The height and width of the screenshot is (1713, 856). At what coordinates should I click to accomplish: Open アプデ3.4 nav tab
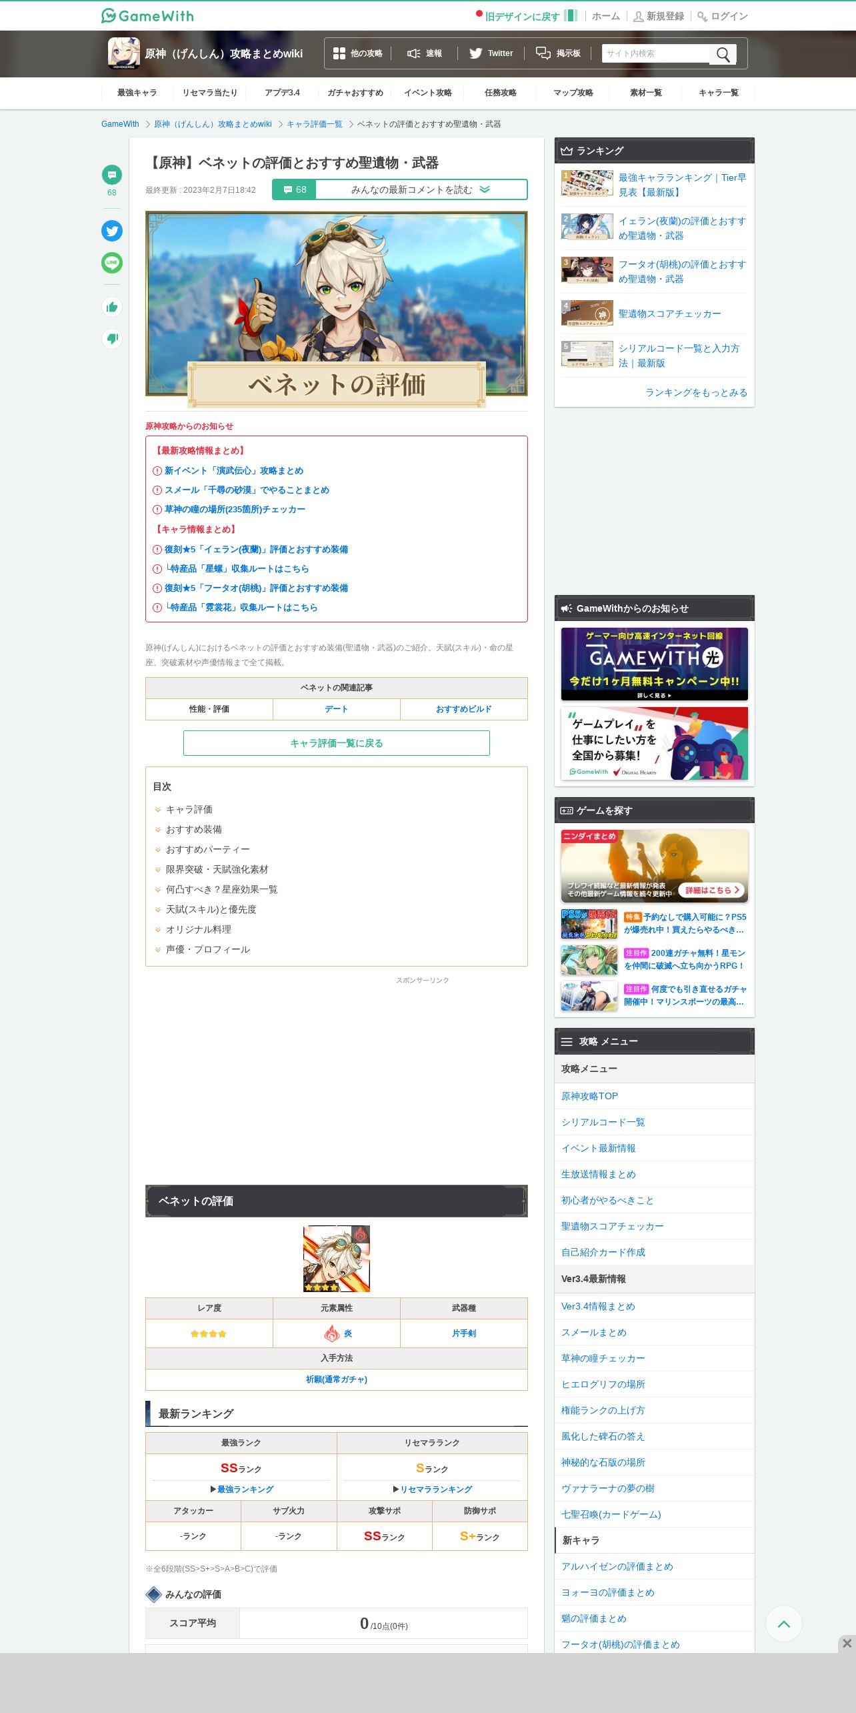coord(283,93)
